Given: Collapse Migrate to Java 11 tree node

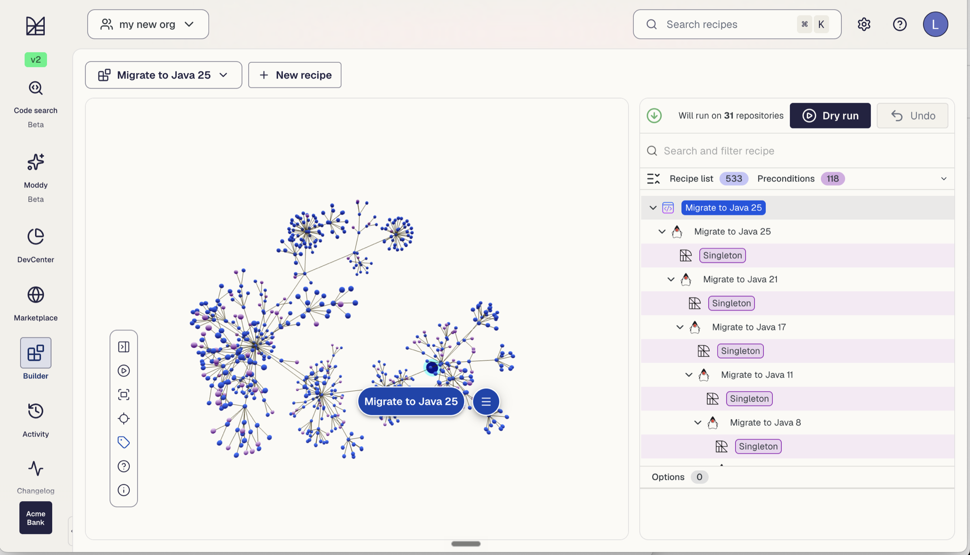Looking at the screenshot, I should coord(689,375).
